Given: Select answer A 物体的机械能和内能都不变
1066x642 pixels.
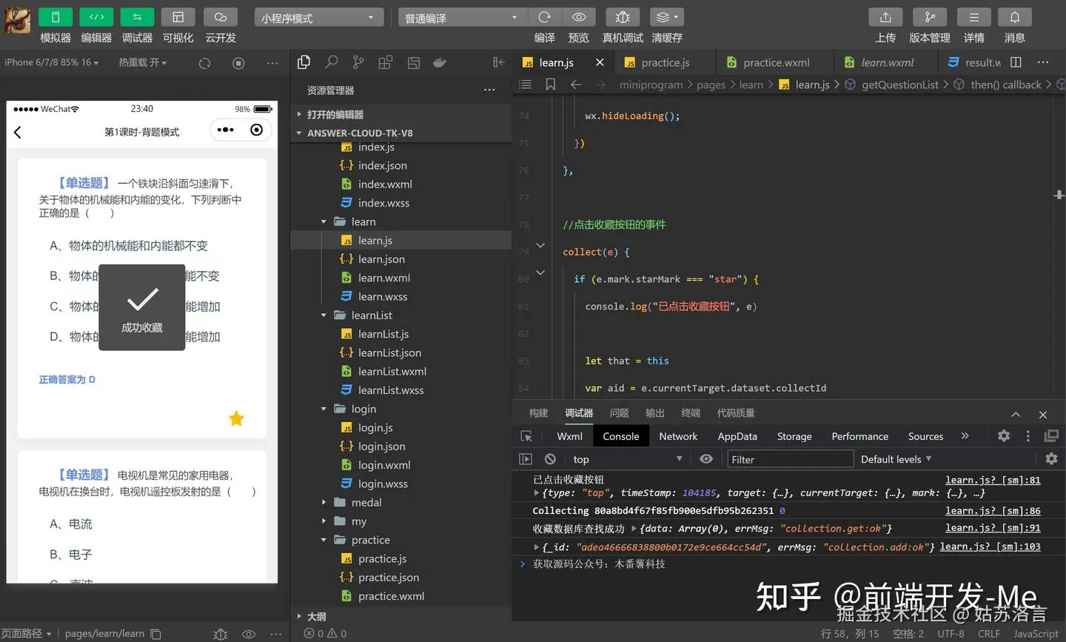Looking at the screenshot, I should 129,246.
